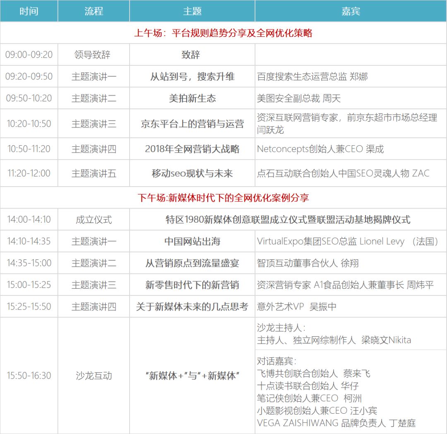Viewport: 447px width, 434px height.
Task: Click guest 百度搜索生态运营总监 郑娜
Action: coord(312,77)
